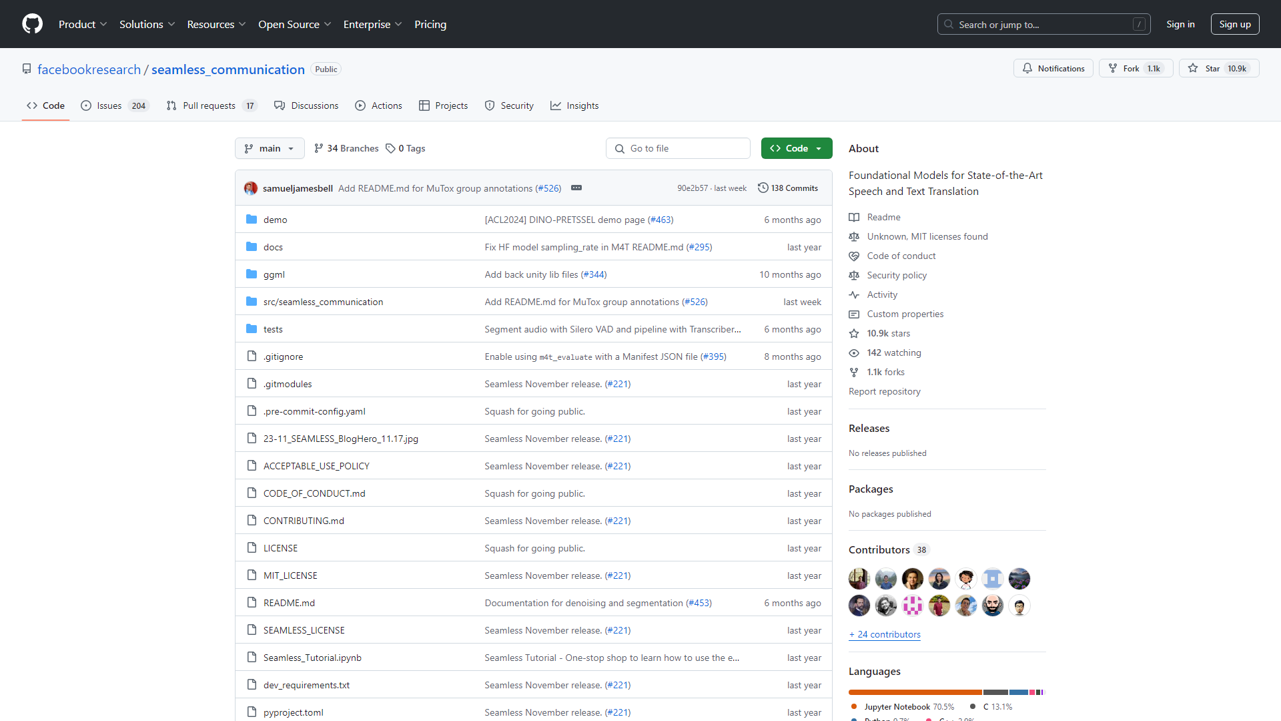Click the Pull requests icon
The width and height of the screenshot is (1281, 721).
pos(171,105)
